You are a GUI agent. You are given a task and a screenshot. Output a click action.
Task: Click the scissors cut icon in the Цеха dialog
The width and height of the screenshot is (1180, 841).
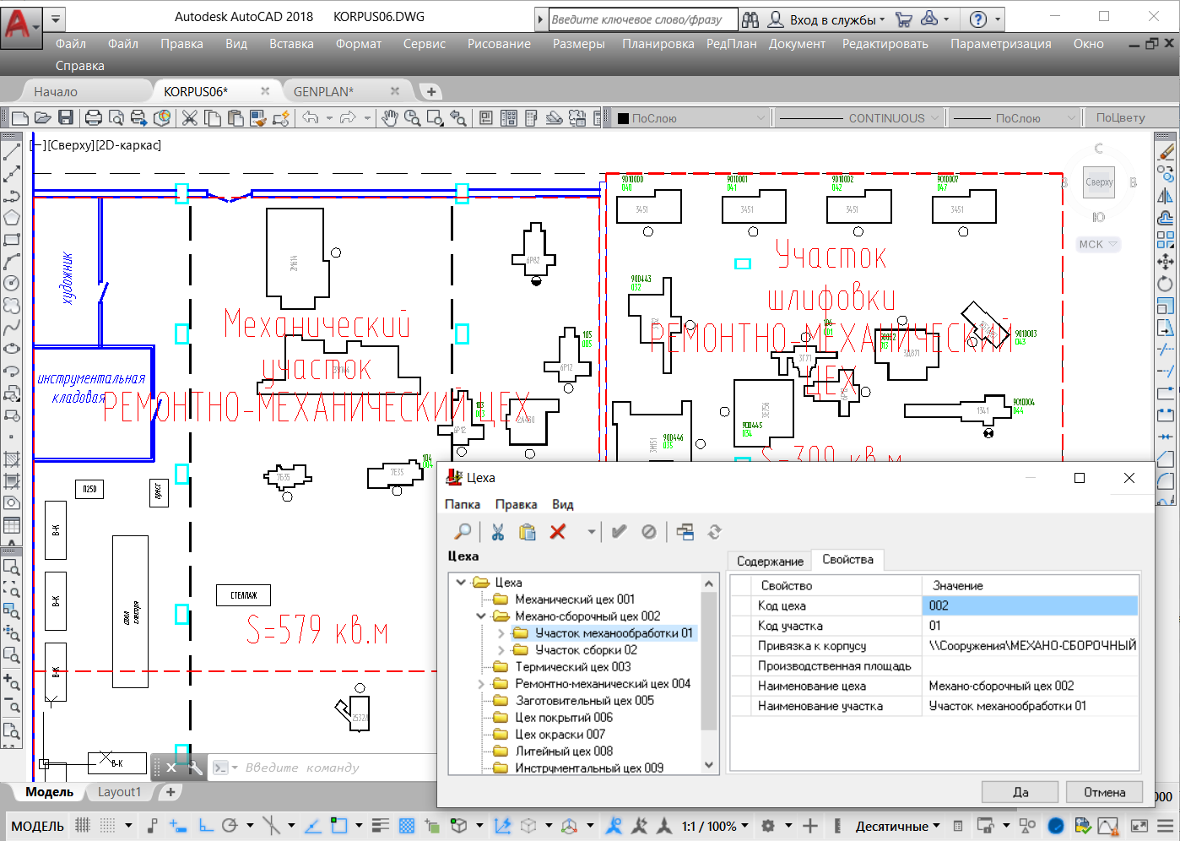click(x=497, y=531)
